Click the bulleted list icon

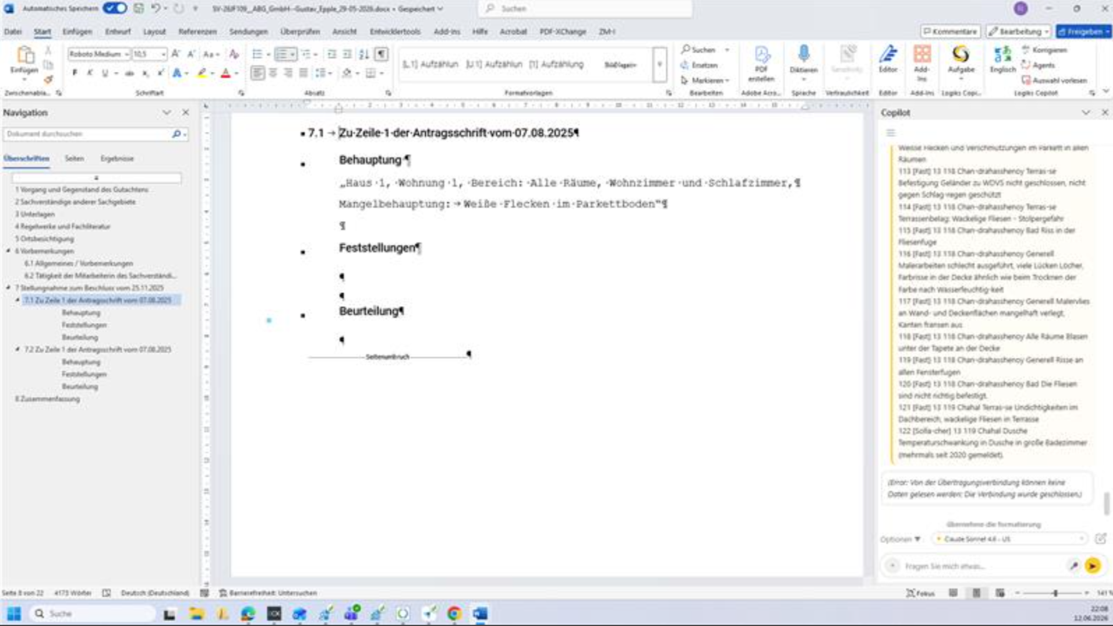click(257, 54)
